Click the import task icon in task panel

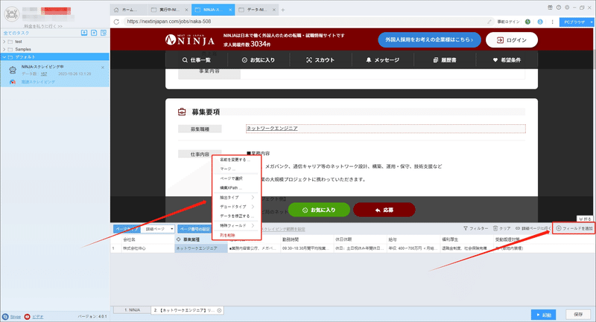click(x=84, y=33)
